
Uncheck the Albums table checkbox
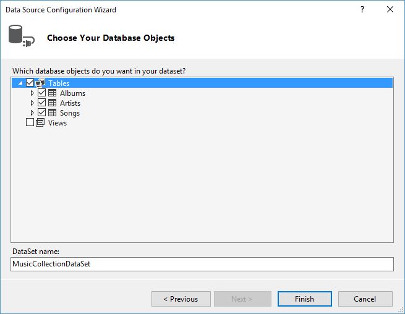tap(41, 93)
